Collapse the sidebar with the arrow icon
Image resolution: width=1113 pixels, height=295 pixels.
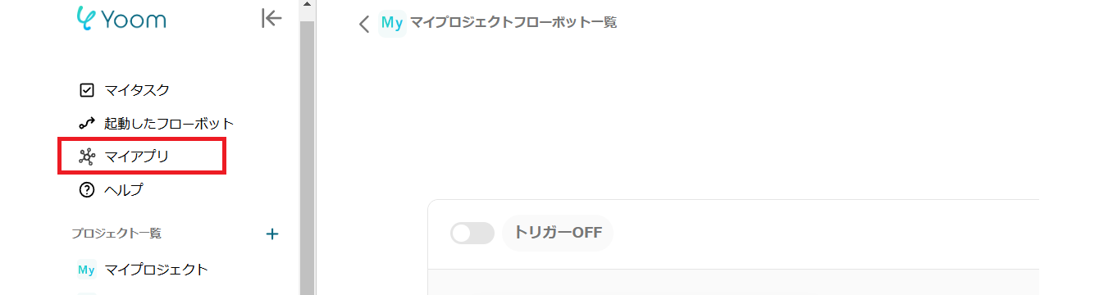click(x=271, y=18)
